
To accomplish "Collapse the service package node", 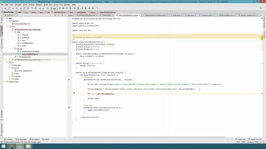I will (x=12, y=49).
